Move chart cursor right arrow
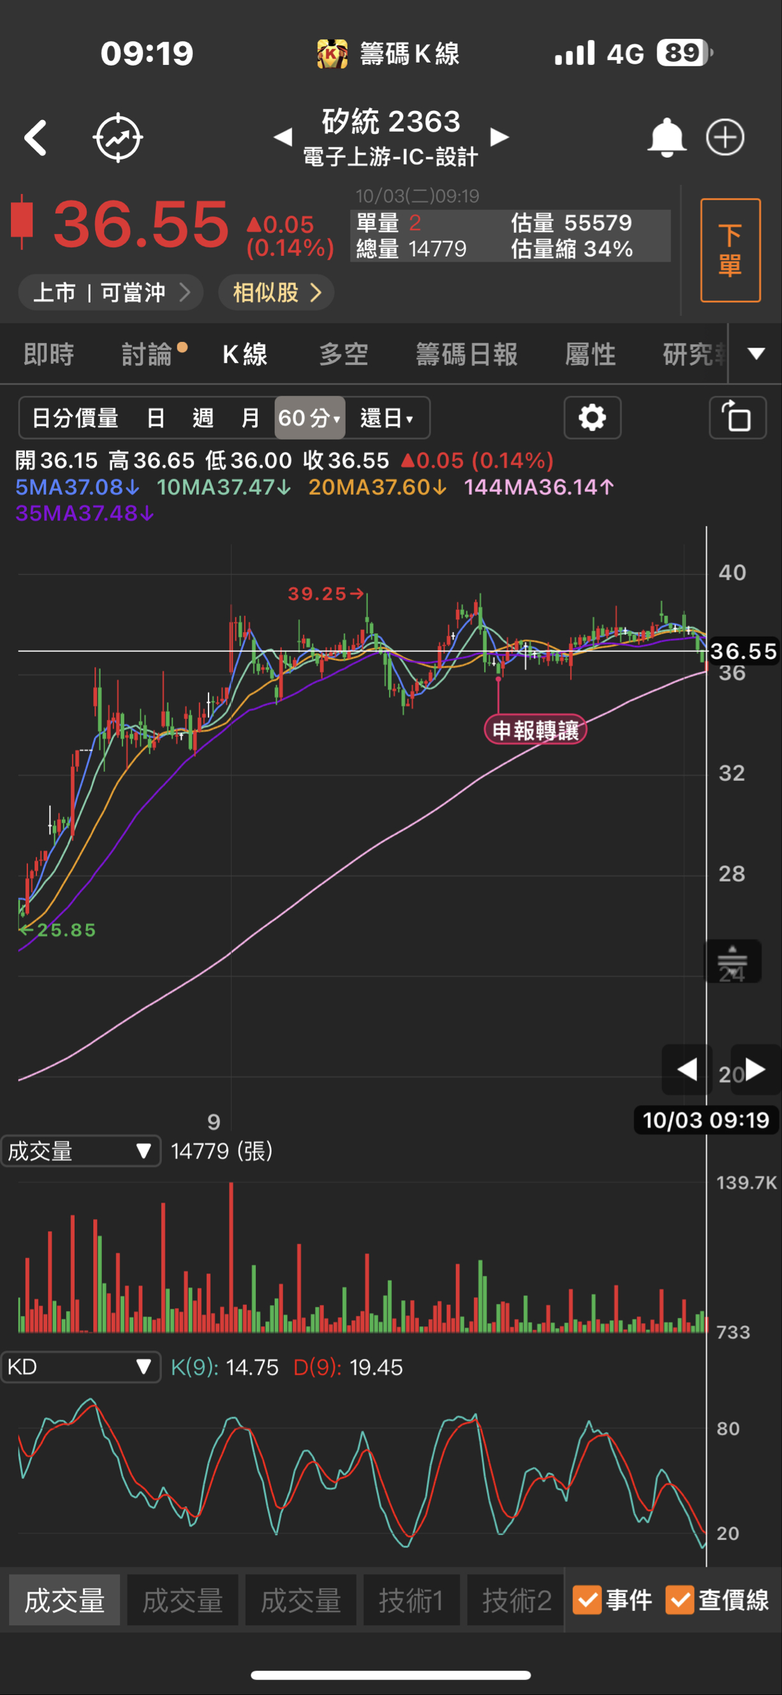The height and width of the screenshot is (1695, 782). point(756,1069)
